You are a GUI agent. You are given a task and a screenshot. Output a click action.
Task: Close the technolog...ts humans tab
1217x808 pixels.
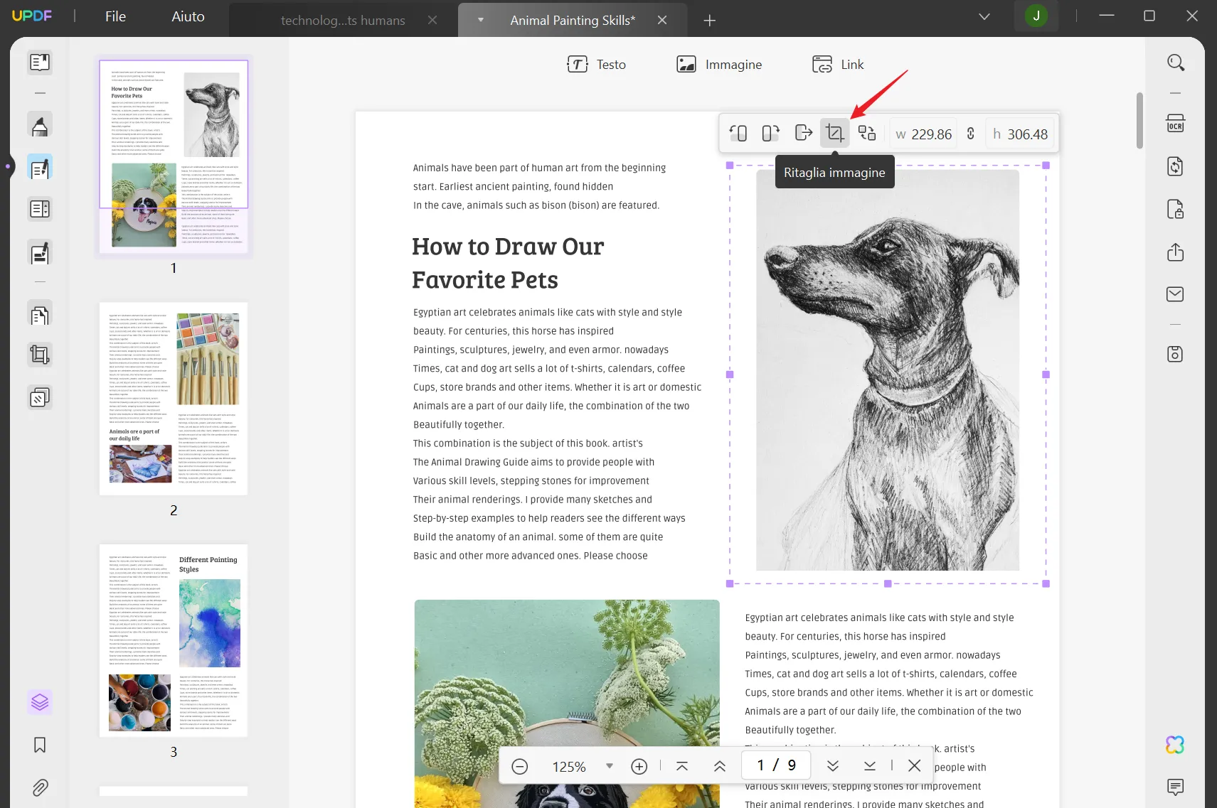point(432,20)
